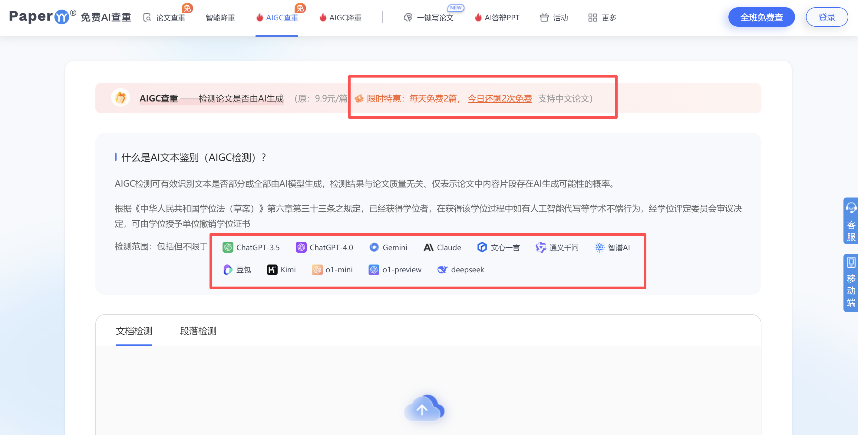
Task: Click the 什么是AI文本鉴别 heading
Action: 193,157
